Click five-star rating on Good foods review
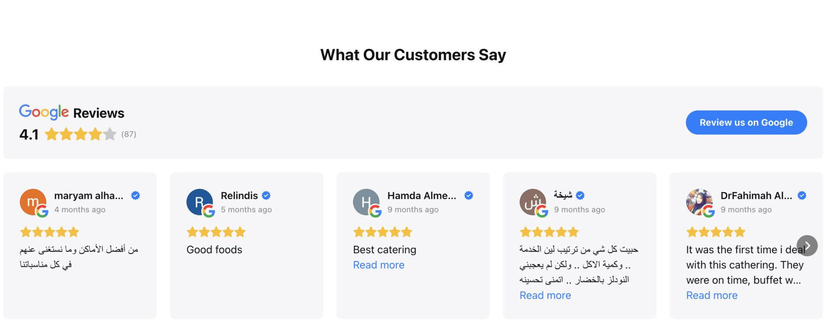Image resolution: width=831 pixels, height=328 pixels. pyautogui.click(x=216, y=232)
